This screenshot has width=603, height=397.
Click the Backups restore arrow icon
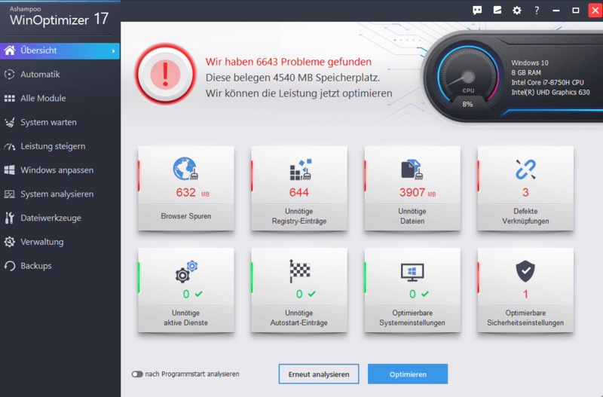(x=10, y=266)
